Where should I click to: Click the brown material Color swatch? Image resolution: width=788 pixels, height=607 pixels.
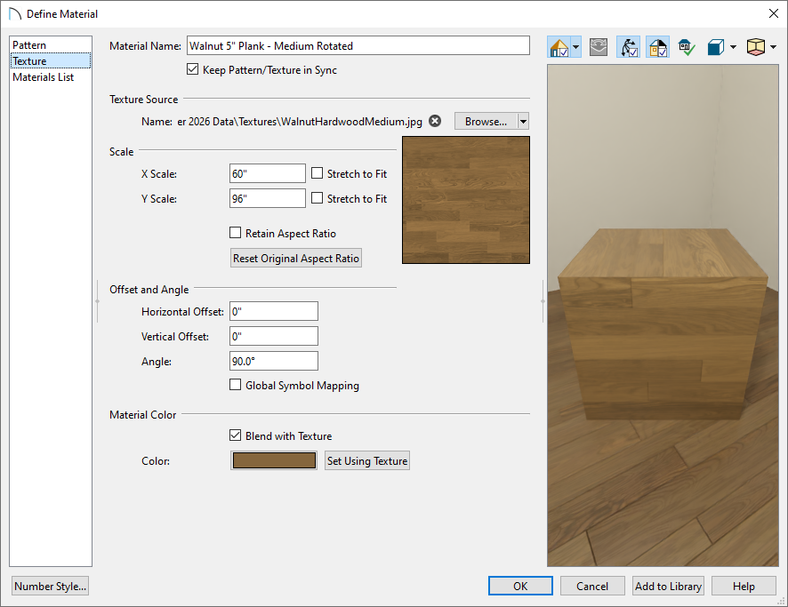273,460
